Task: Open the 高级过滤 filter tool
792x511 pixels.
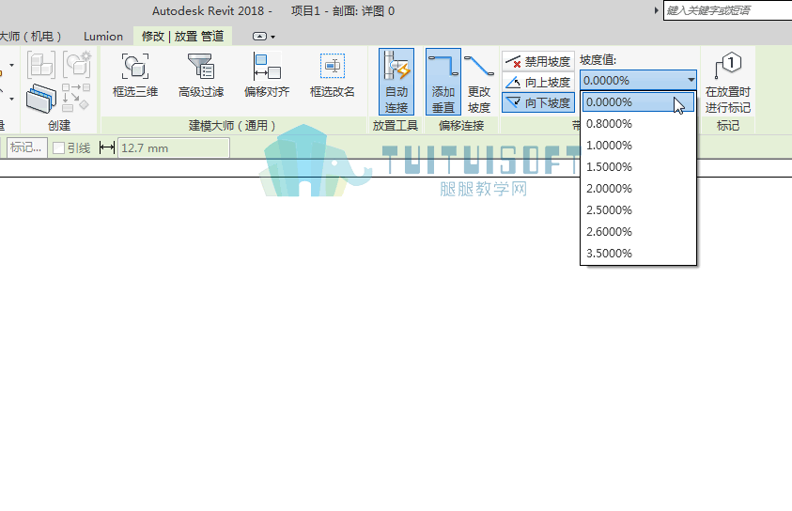Action: point(201,75)
